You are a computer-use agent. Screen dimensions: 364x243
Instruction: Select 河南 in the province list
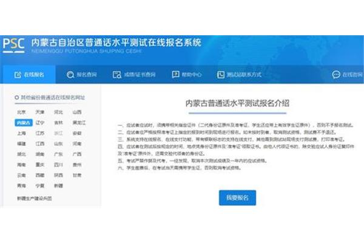pyautogui.click(x=77, y=144)
